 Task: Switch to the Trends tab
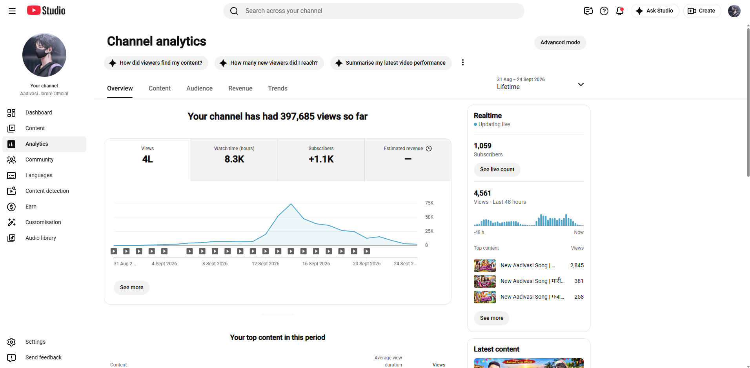pyautogui.click(x=278, y=89)
